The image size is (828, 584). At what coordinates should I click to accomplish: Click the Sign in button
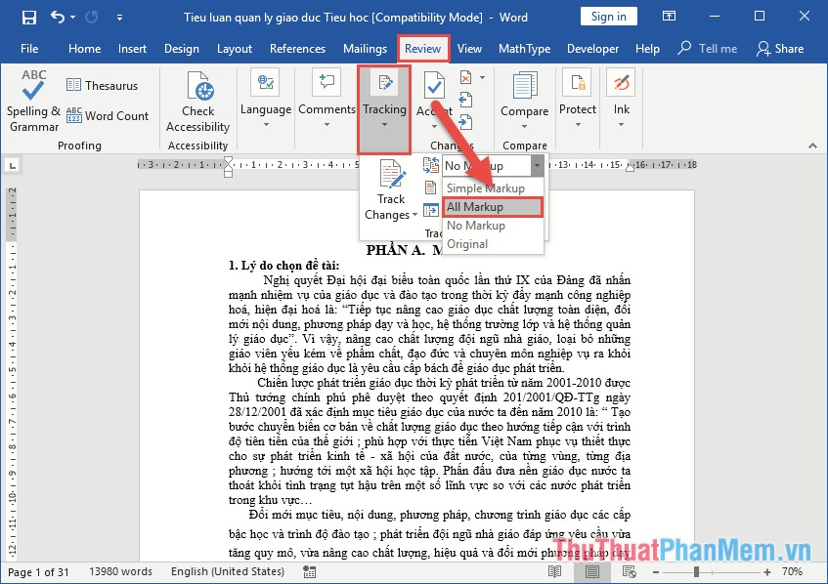(x=610, y=16)
